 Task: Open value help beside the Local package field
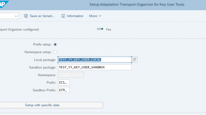(135, 60)
